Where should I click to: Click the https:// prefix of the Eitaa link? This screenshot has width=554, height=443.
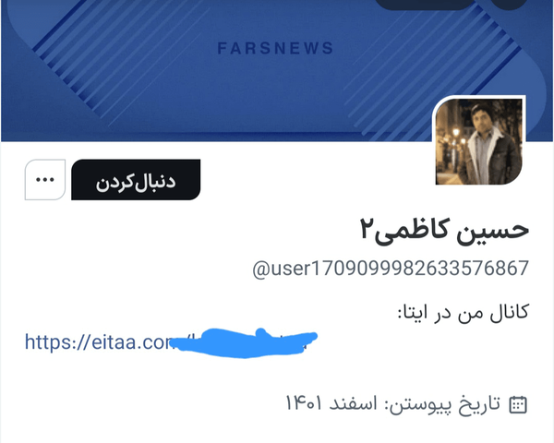[x=55, y=342]
